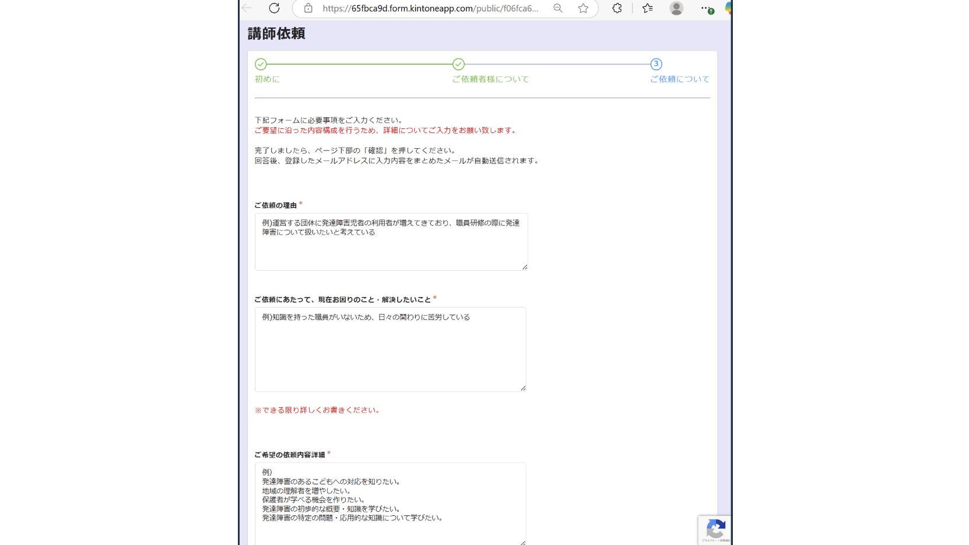The image size is (969, 545).
Task: Click step 3 circle indicator
Action: pos(656,64)
